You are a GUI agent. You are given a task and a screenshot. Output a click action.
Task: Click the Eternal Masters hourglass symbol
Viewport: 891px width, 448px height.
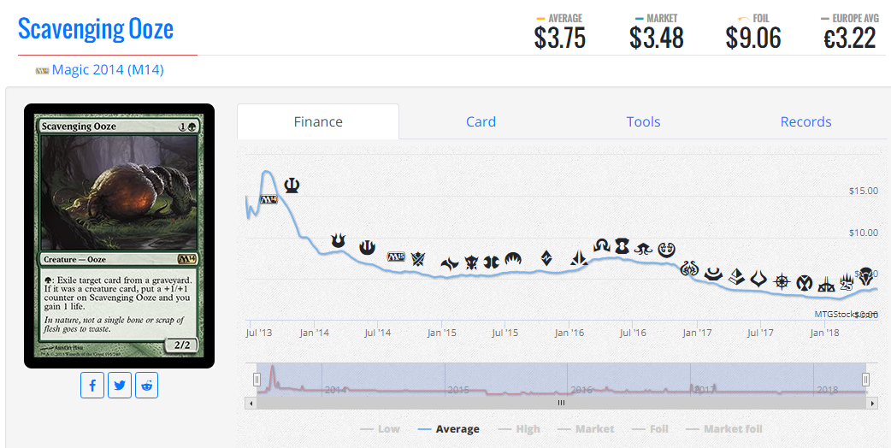(x=623, y=246)
